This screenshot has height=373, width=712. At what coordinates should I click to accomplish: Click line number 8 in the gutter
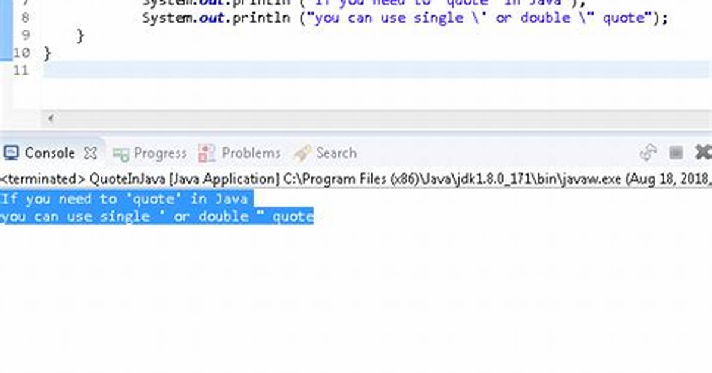[25, 18]
